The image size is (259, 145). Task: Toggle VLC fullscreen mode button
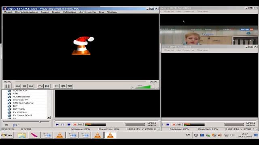40,86
